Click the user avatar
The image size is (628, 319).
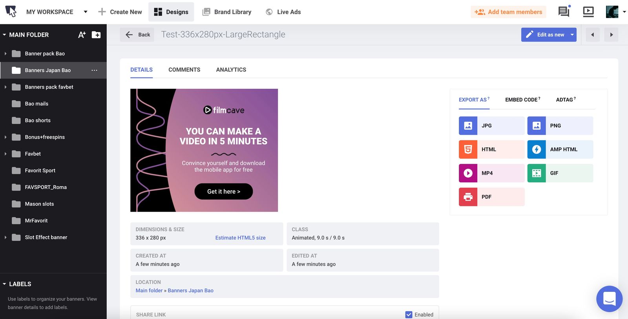[612, 12]
